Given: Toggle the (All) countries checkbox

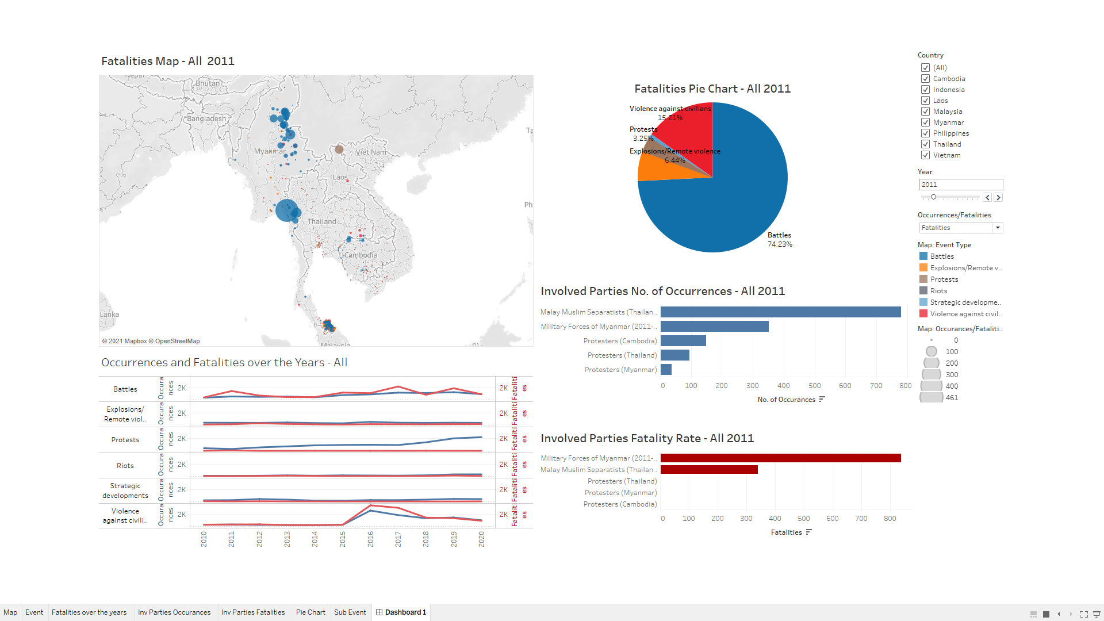Looking at the screenshot, I should tap(925, 68).
